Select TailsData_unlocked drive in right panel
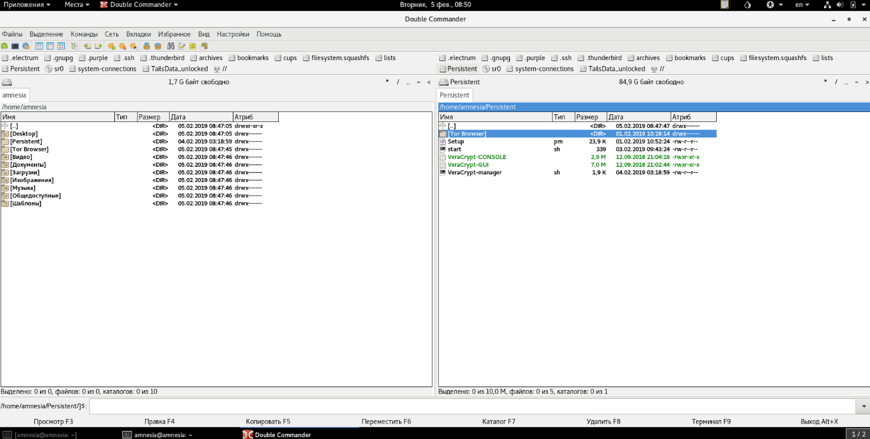Screen dimensions: 870x439 pyautogui.click(x=612, y=69)
